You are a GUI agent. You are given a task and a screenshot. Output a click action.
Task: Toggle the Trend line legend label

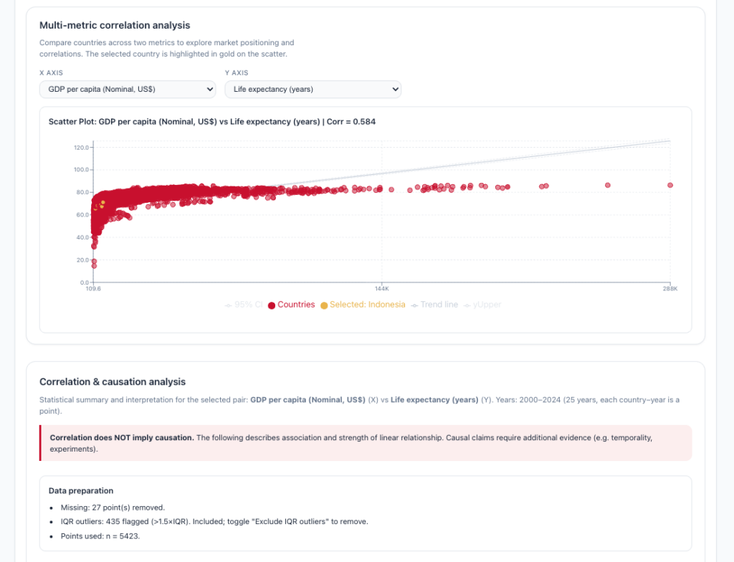[x=439, y=305]
